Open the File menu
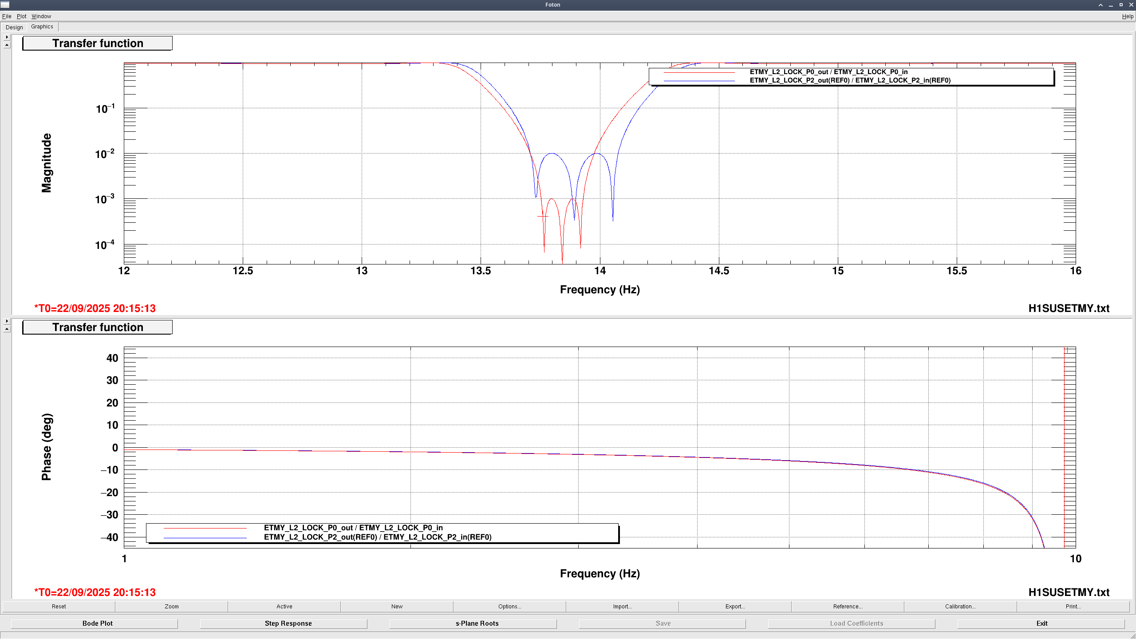The width and height of the screenshot is (1136, 639). tap(7, 16)
